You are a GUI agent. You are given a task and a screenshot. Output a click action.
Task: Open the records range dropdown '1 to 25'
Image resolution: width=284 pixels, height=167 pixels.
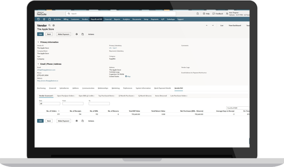pos(238,108)
